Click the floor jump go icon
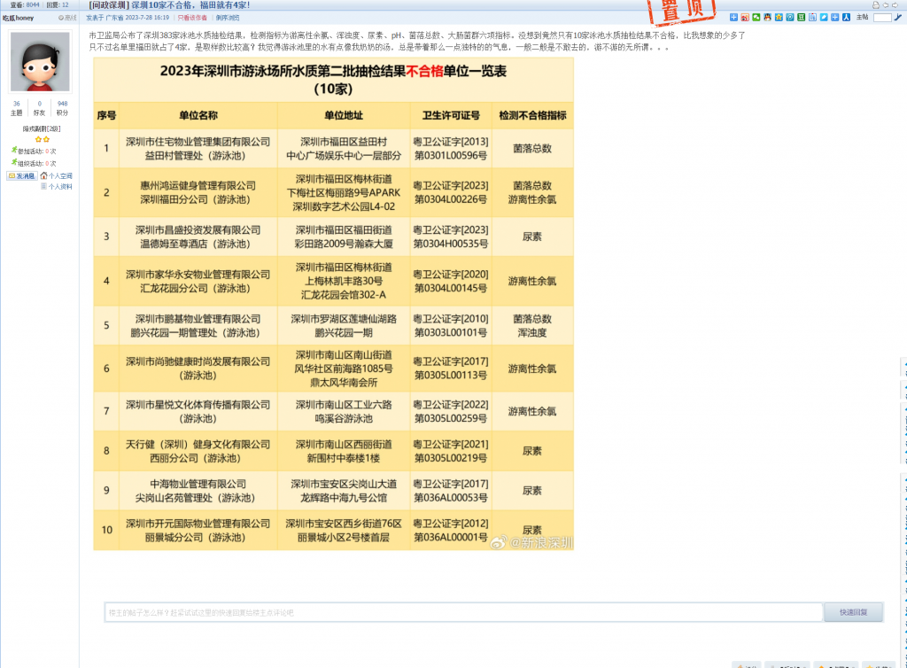The image size is (907, 668). tap(897, 18)
